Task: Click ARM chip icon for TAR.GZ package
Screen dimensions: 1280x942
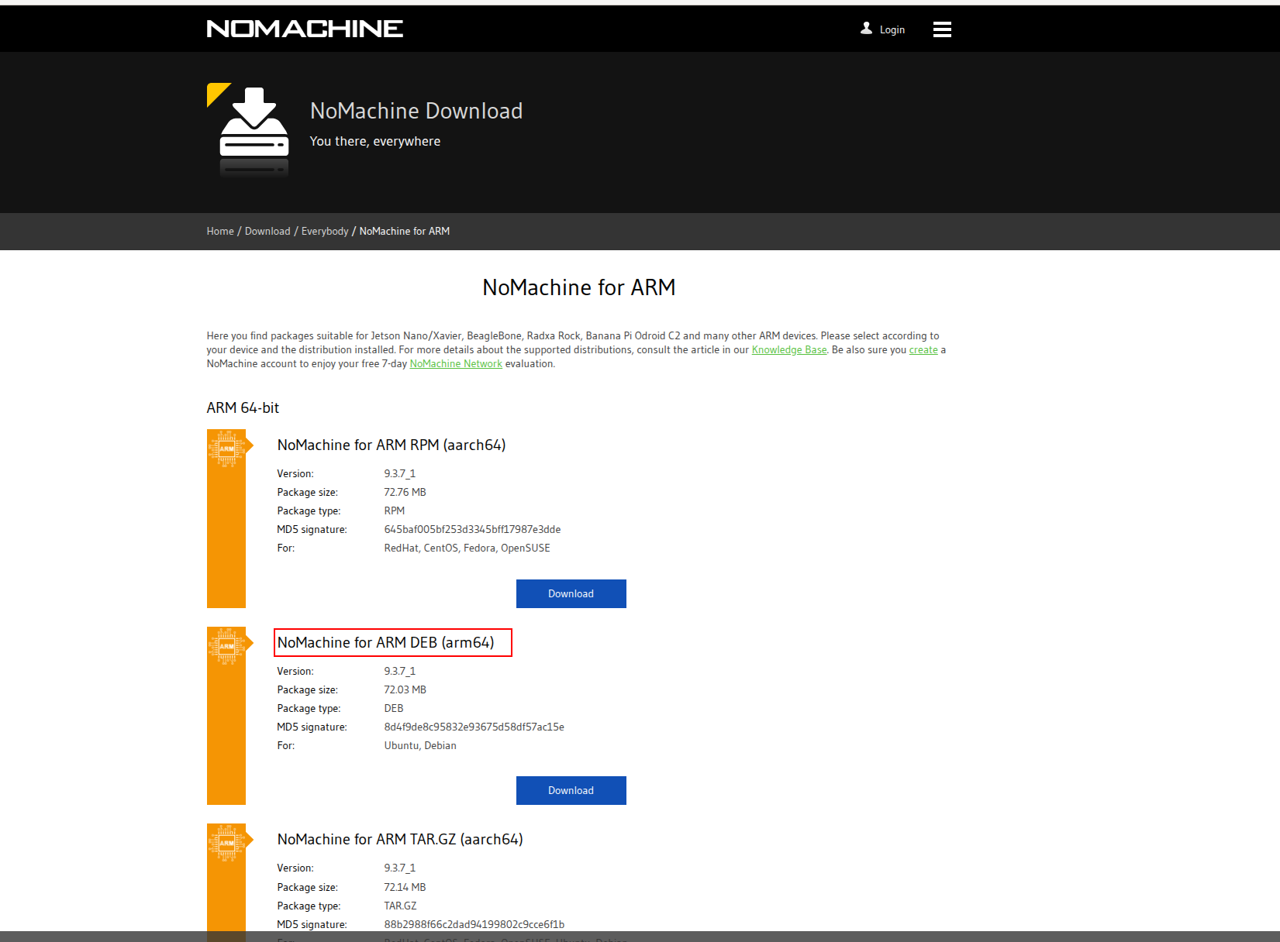Action: coord(227,843)
